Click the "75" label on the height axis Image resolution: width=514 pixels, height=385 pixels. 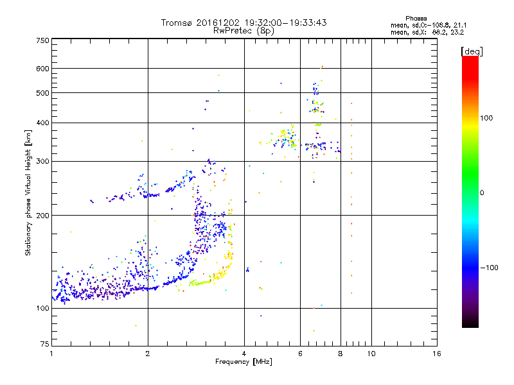pos(45,344)
